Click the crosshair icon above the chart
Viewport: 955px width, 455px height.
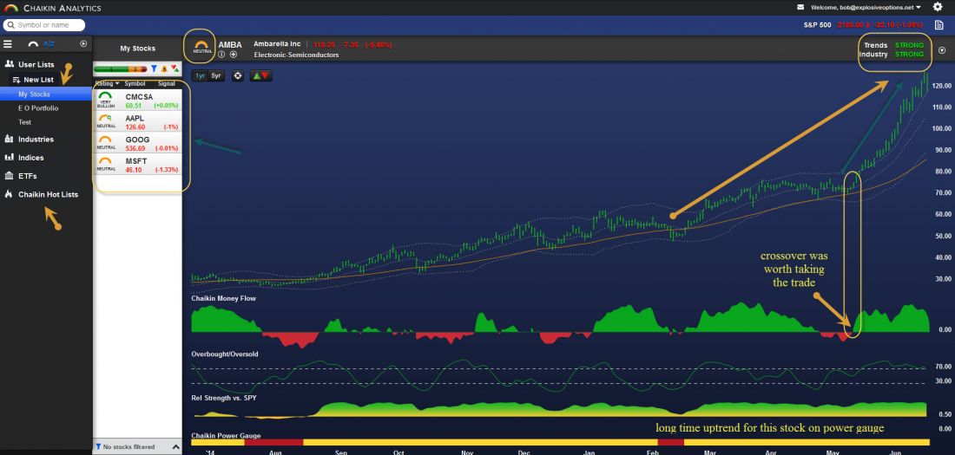(x=238, y=75)
